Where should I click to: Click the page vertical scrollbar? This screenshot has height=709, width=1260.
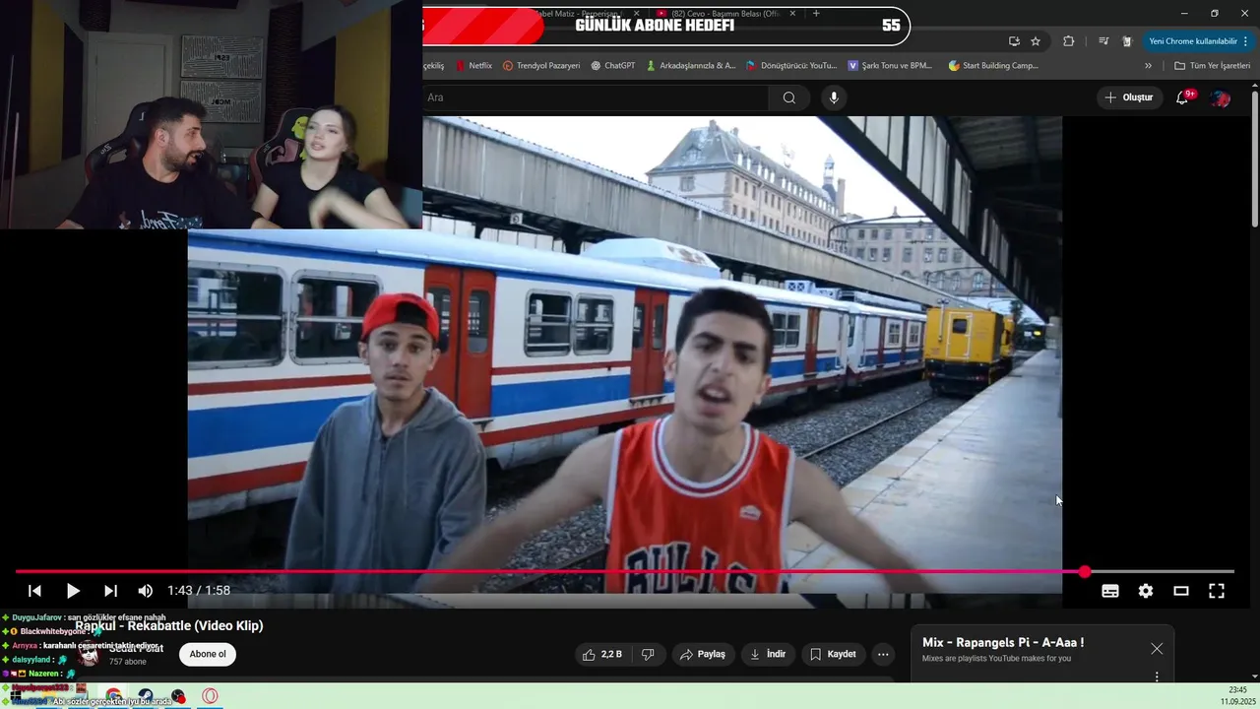[x=1255, y=158]
